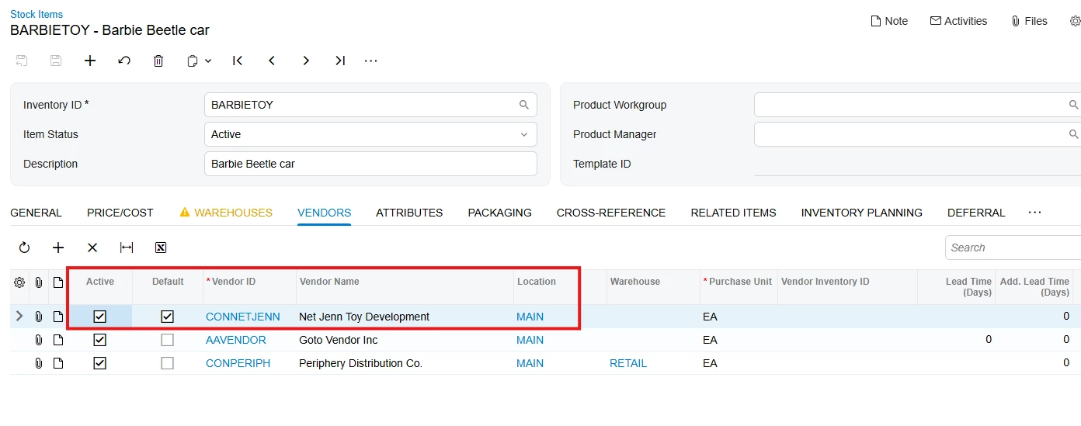Screen dimensions: 1081x426
Task: Click the Fit to Screen columns icon
Action: (x=127, y=248)
